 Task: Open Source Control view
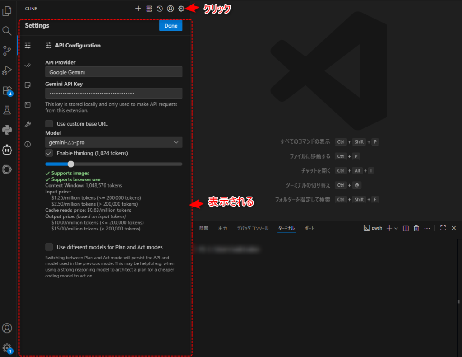click(x=7, y=50)
